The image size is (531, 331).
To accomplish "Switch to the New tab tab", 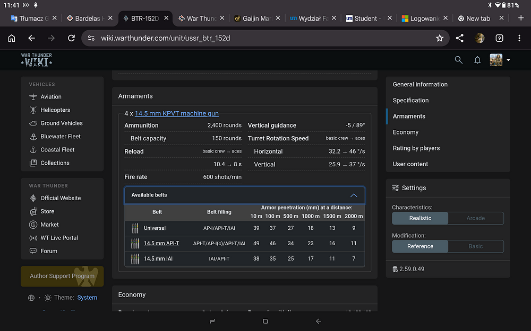I will [474, 18].
